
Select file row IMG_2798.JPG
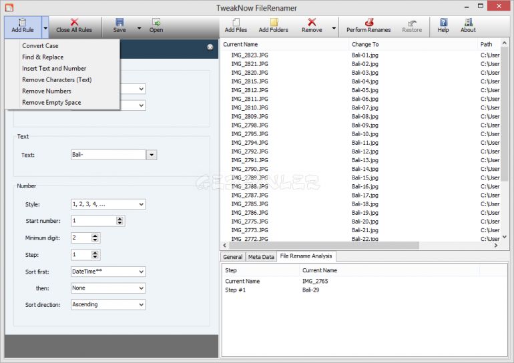[250, 125]
